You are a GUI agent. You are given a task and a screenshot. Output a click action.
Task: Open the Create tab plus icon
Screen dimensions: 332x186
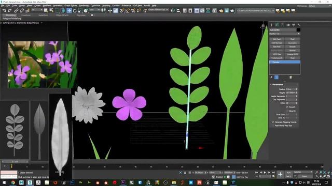(x=271, y=25)
